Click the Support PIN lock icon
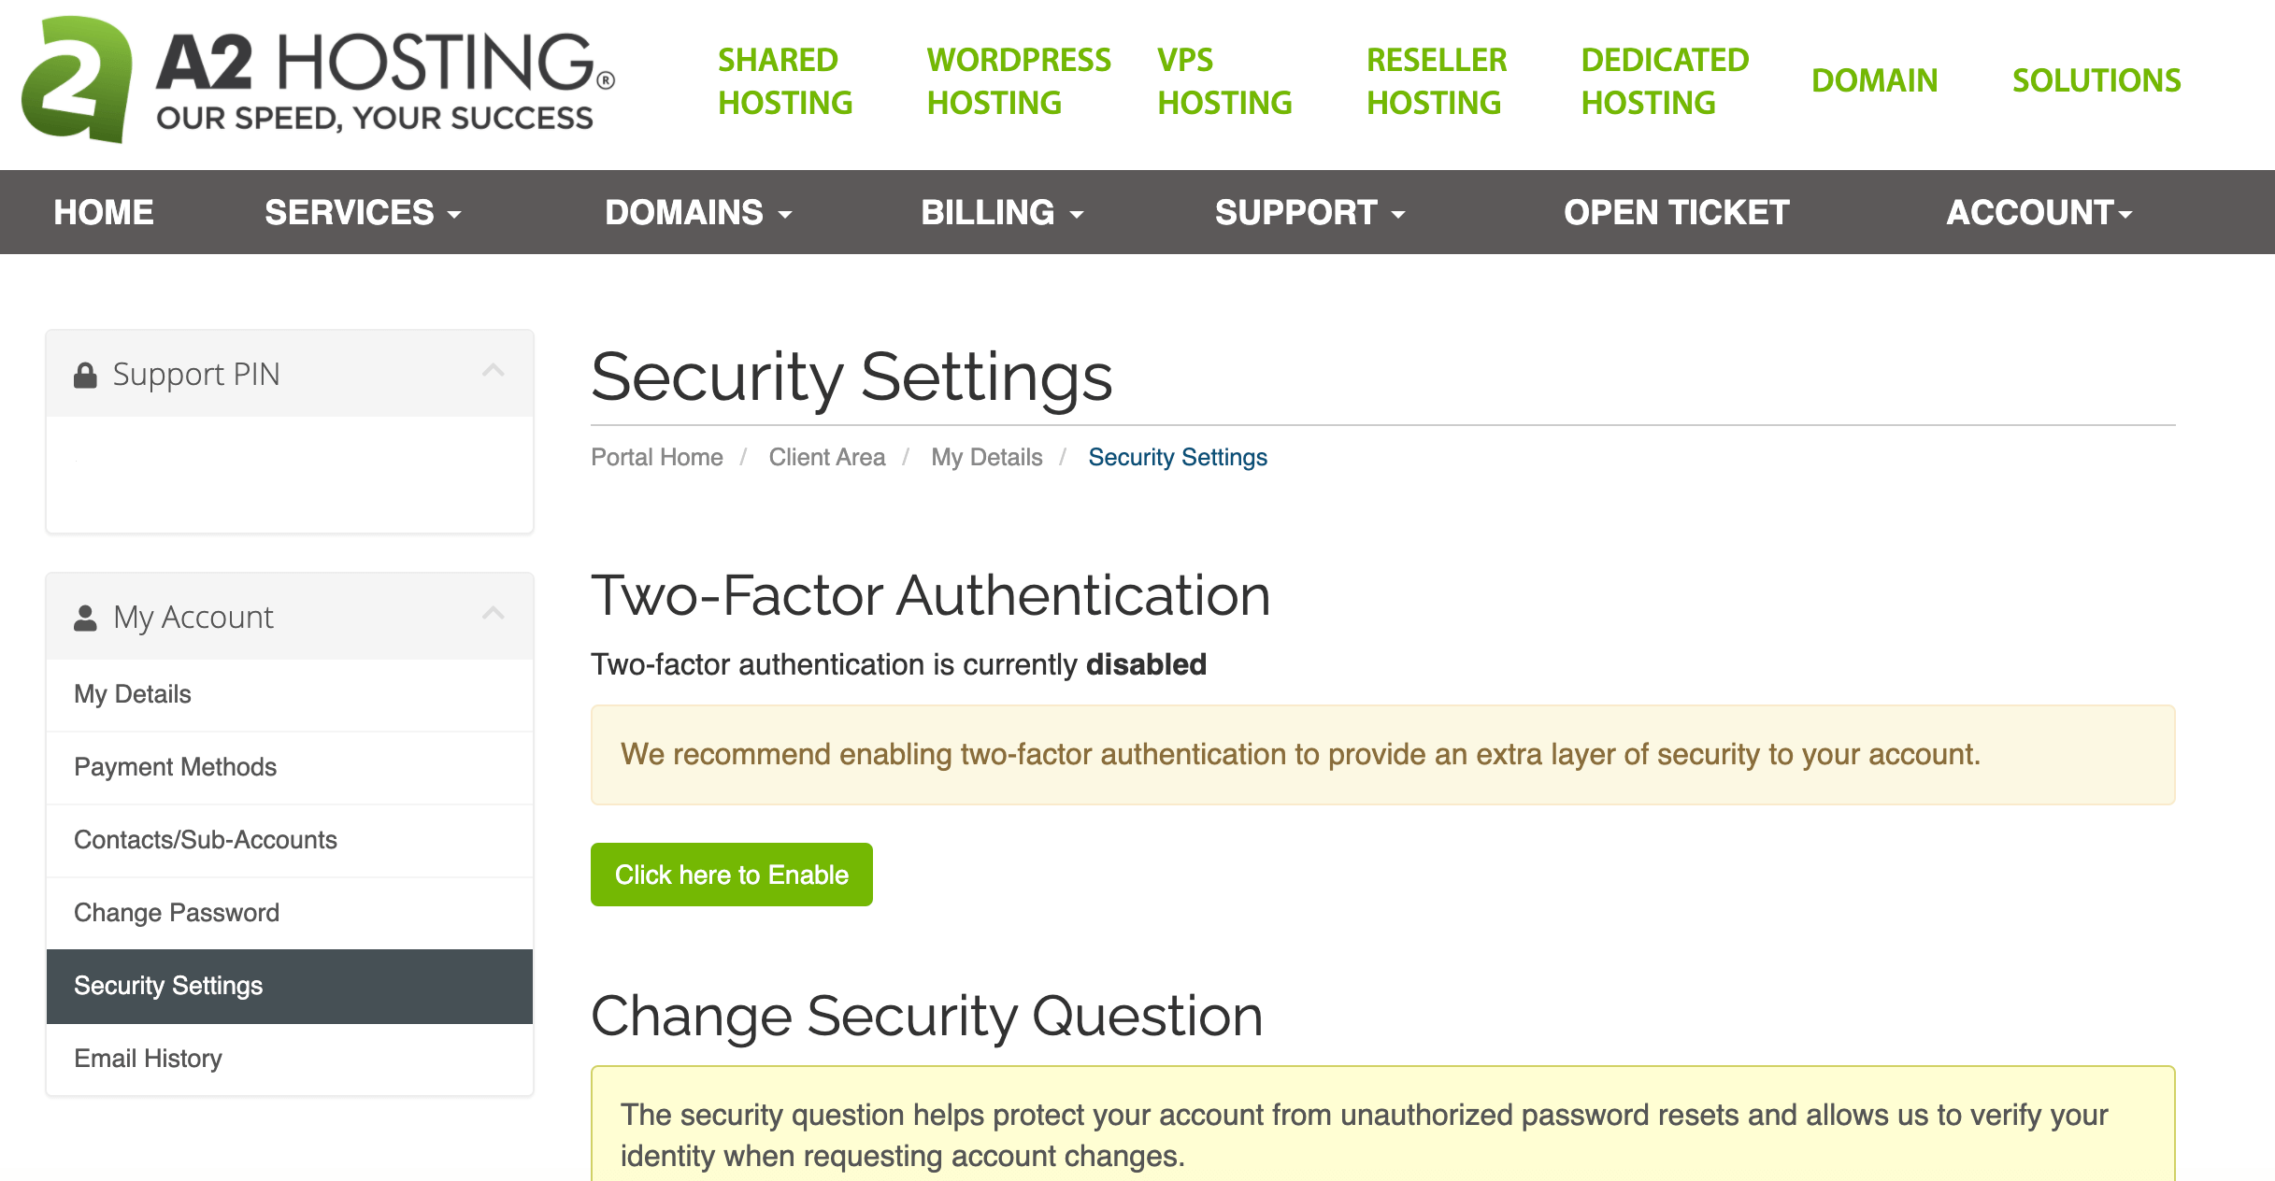Viewport: 2275px width, 1181px height. [x=85, y=376]
